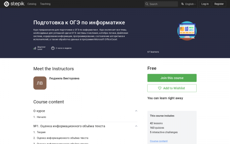Click the 5 interactive challenges text

pyautogui.click(x=164, y=132)
